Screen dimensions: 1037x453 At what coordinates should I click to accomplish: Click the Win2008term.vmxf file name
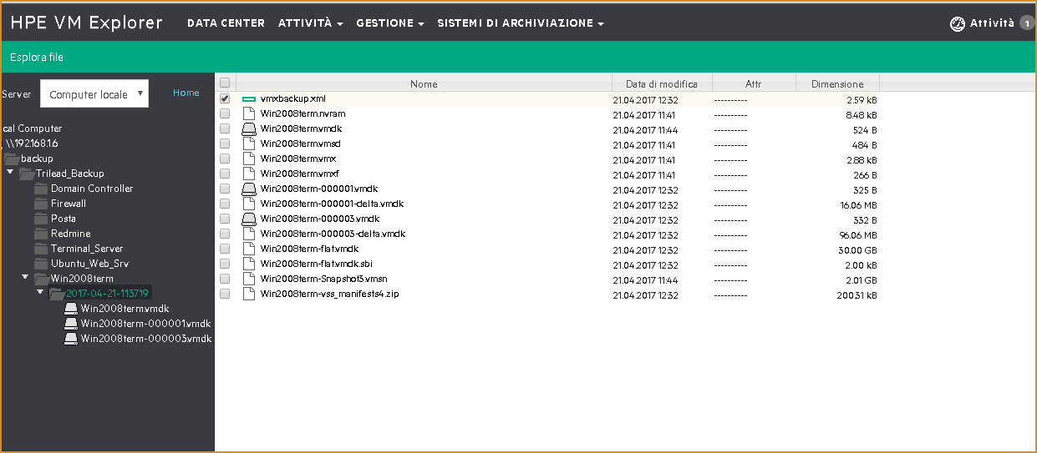click(x=300, y=174)
